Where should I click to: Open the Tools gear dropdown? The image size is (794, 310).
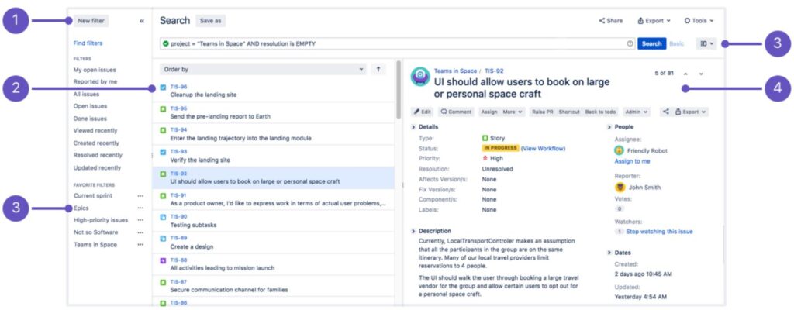699,21
